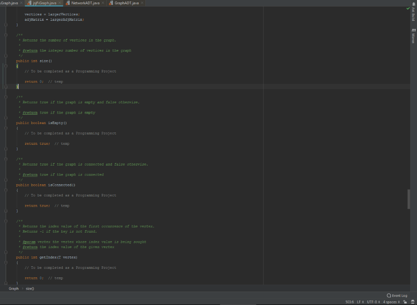417x305 pixels.
Task: Click 'return 0;' inside size() method
Action: tap(34, 82)
